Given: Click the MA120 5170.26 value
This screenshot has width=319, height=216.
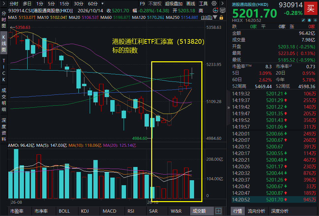Looking at the screenshot, I should pyautogui.click(x=156, y=18).
